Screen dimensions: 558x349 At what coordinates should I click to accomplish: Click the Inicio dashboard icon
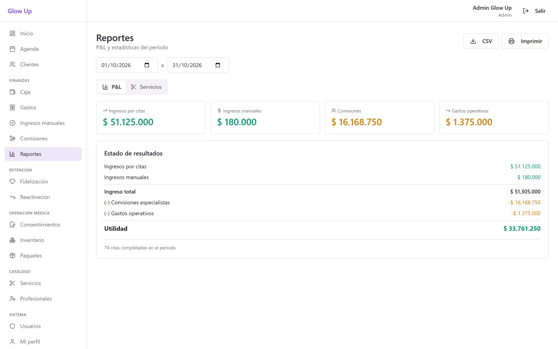point(13,34)
